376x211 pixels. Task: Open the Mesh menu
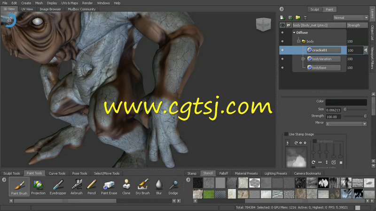[x=39, y=3]
